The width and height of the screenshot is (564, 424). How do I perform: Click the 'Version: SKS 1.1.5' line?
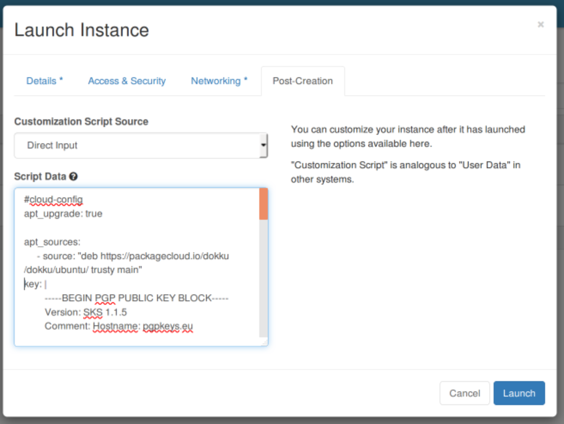86,312
